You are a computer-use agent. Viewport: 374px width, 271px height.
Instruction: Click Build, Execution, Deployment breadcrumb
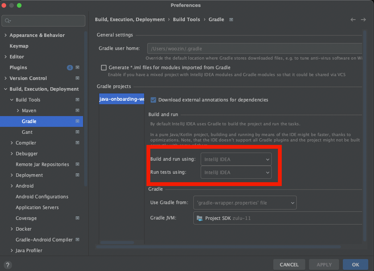point(130,20)
